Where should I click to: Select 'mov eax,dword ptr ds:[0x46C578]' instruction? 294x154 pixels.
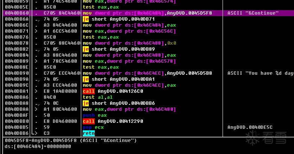pos(129,61)
